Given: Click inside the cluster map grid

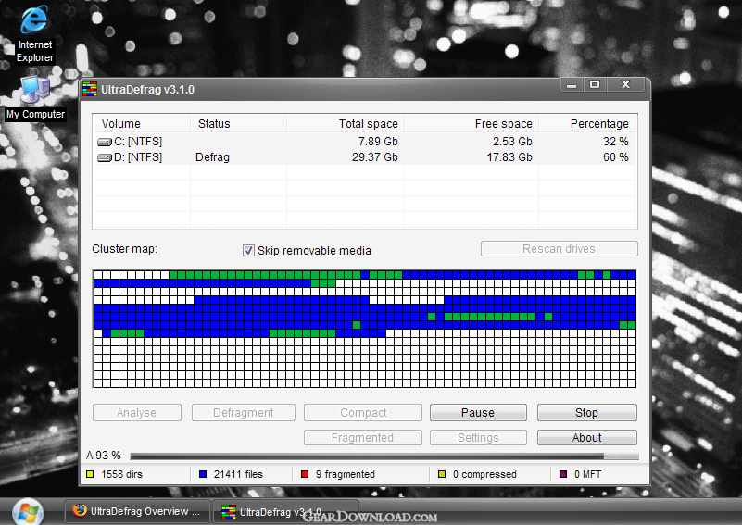Looking at the screenshot, I should click(365, 330).
